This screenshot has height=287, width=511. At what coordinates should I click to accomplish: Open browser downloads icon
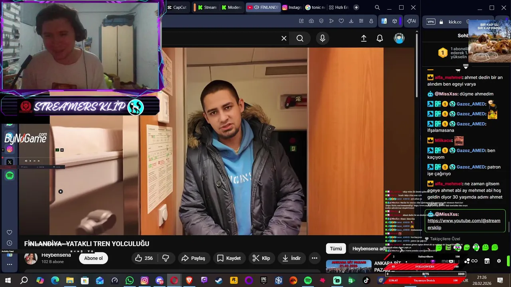(351, 21)
